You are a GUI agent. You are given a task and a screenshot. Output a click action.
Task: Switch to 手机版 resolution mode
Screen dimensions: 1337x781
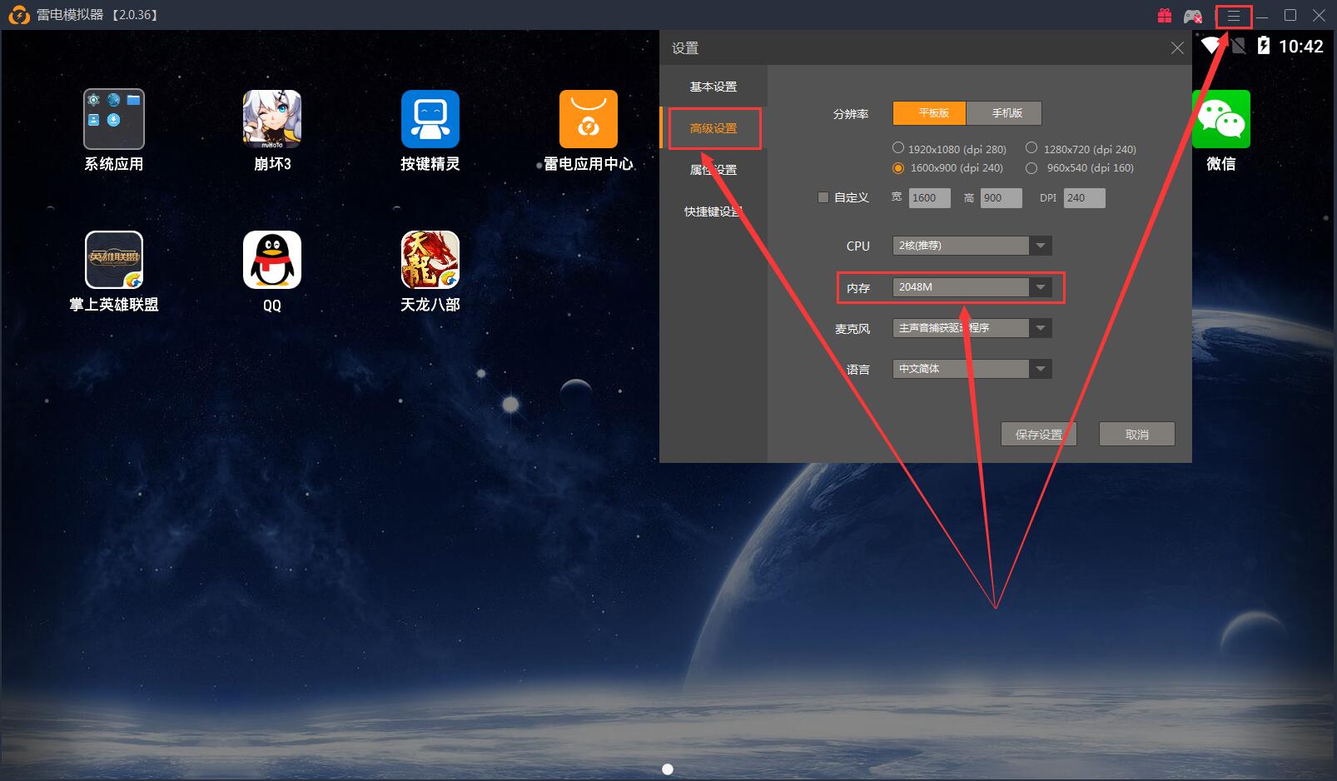[x=1006, y=113]
